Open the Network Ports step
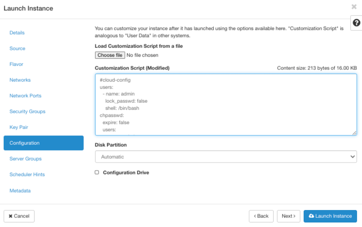The image size is (362, 227). [25, 96]
